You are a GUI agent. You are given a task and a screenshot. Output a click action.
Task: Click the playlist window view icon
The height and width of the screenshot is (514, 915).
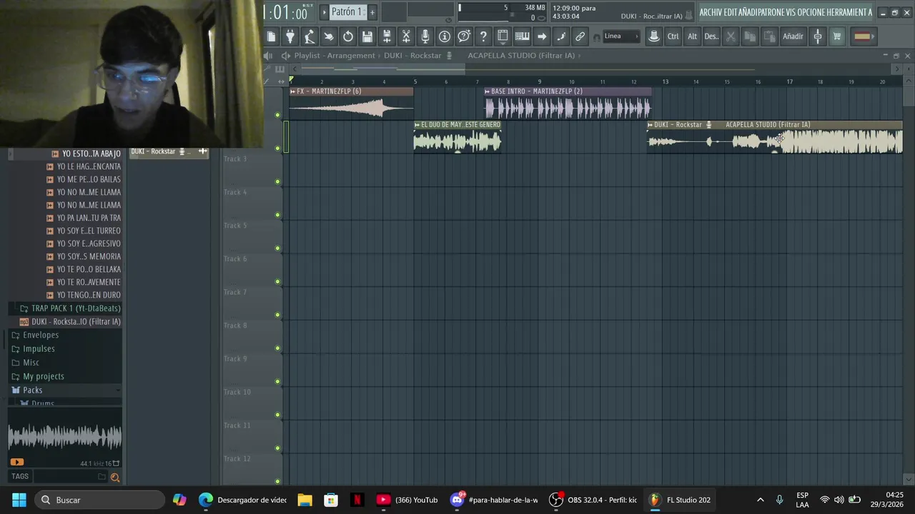[503, 36]
